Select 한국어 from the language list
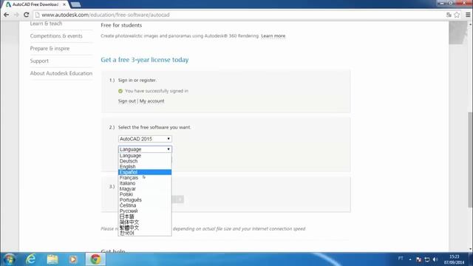 pyautogui.click(x=145, y=233)
